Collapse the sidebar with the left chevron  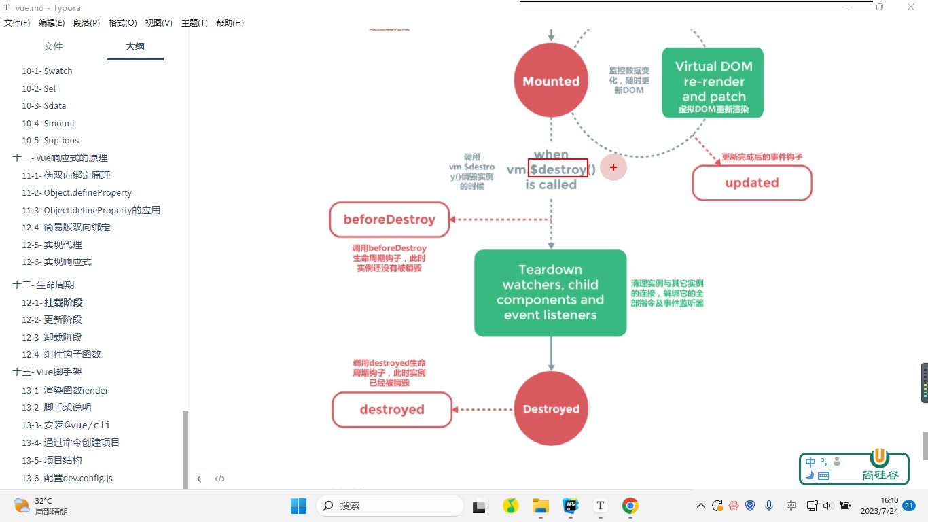[x=199, y=478]
